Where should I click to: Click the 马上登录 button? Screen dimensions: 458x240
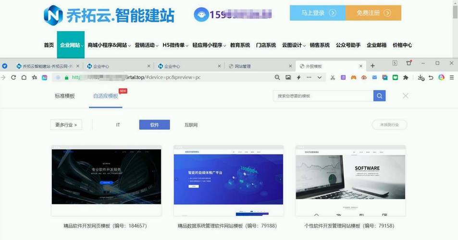point(317,13)
